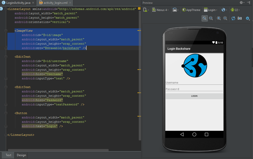Image resolution: width=253 pixels, height=159 pixels.
Task: Open the layout orientation dropdown
Action: pos(176,10)
